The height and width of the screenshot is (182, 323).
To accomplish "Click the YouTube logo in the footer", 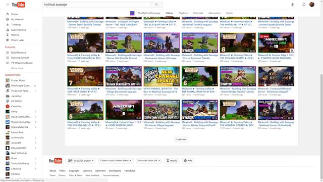I will pyautogui.click(x=55, y=161).
